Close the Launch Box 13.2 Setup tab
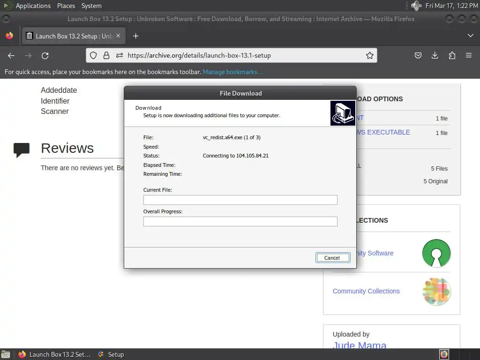The image size is (480, 360). 118,36
